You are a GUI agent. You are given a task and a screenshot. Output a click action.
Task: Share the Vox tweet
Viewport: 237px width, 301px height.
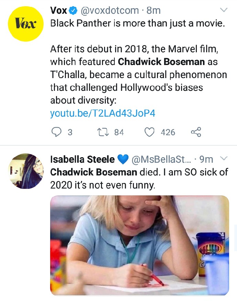tap(196, 132)
